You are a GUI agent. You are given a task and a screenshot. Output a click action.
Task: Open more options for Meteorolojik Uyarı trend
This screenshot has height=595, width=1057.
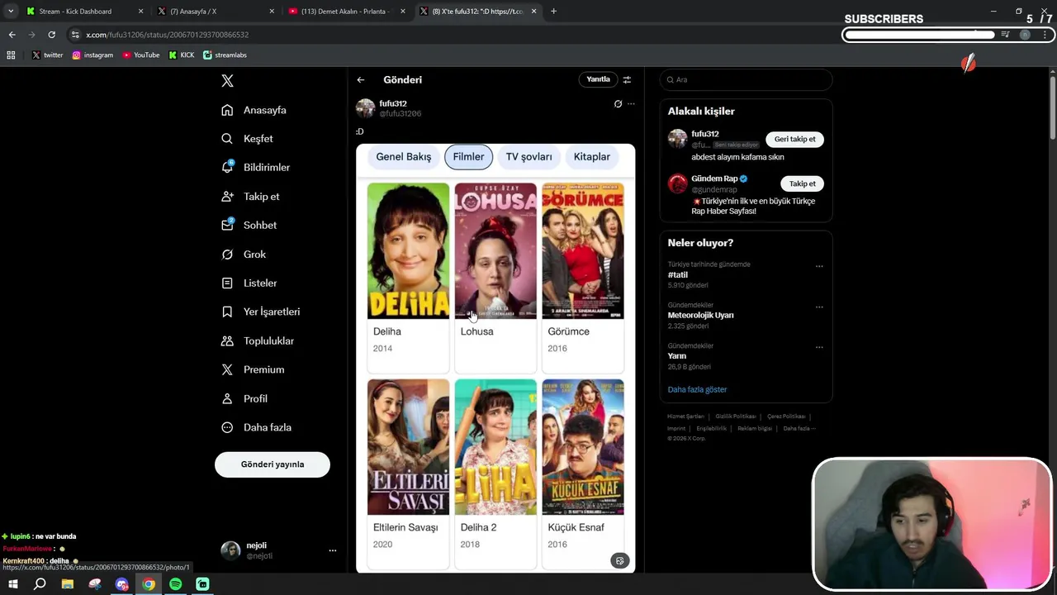coord(819,307)
